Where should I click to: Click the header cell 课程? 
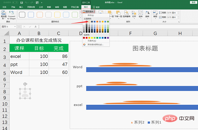(19, 48)
